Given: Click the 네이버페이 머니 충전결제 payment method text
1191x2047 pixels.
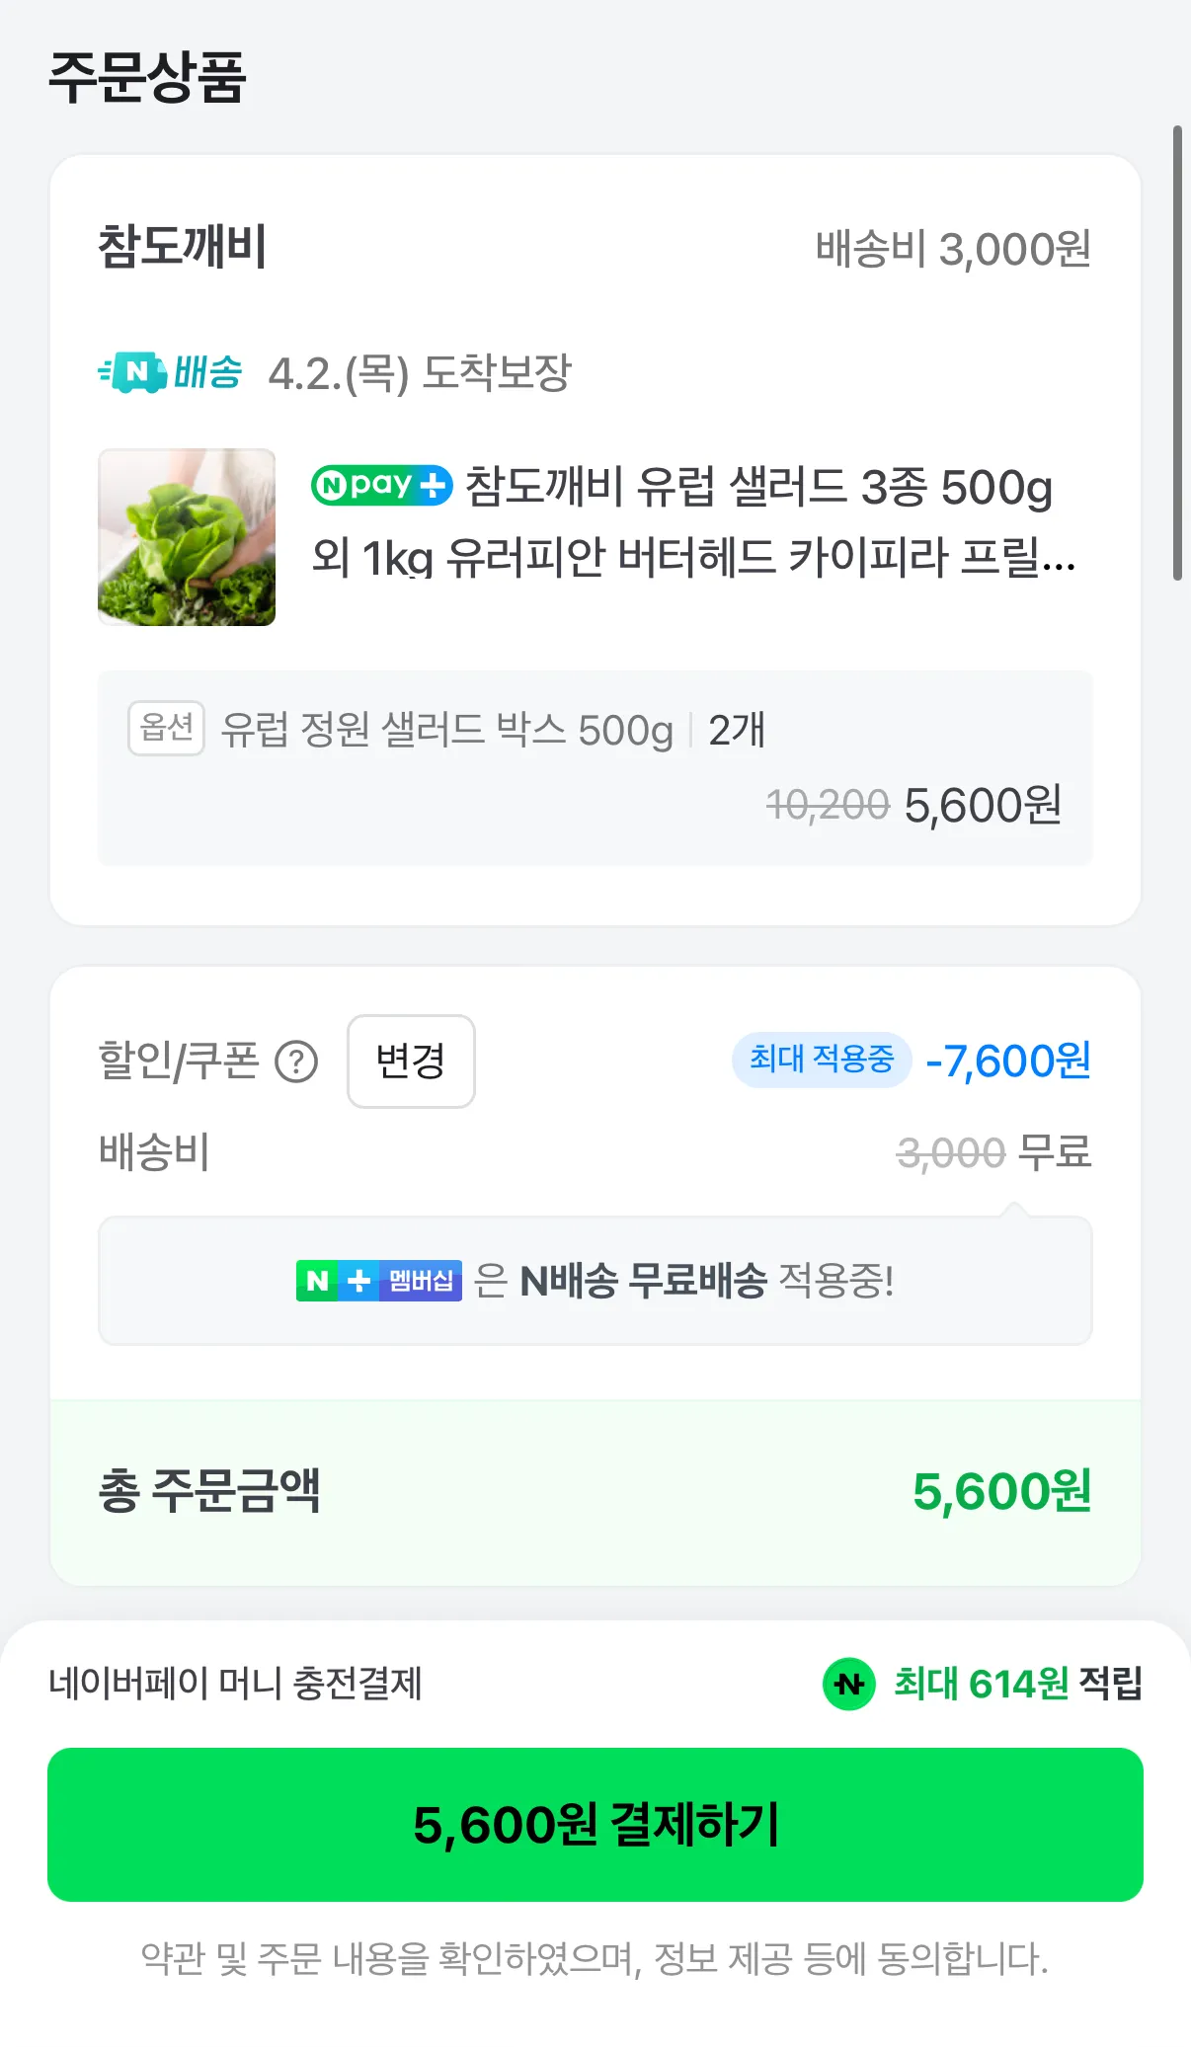Looking at the screenshot, I should click(235, 1684).
